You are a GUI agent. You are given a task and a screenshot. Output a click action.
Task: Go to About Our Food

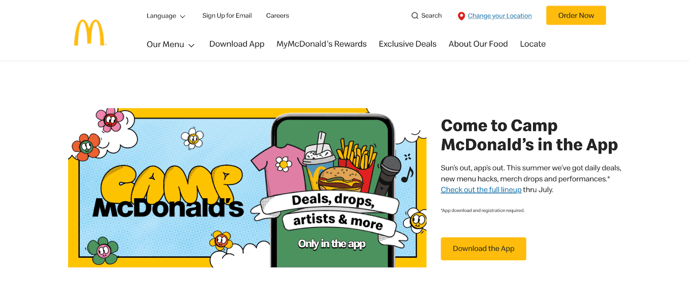(x=478, y=44)
